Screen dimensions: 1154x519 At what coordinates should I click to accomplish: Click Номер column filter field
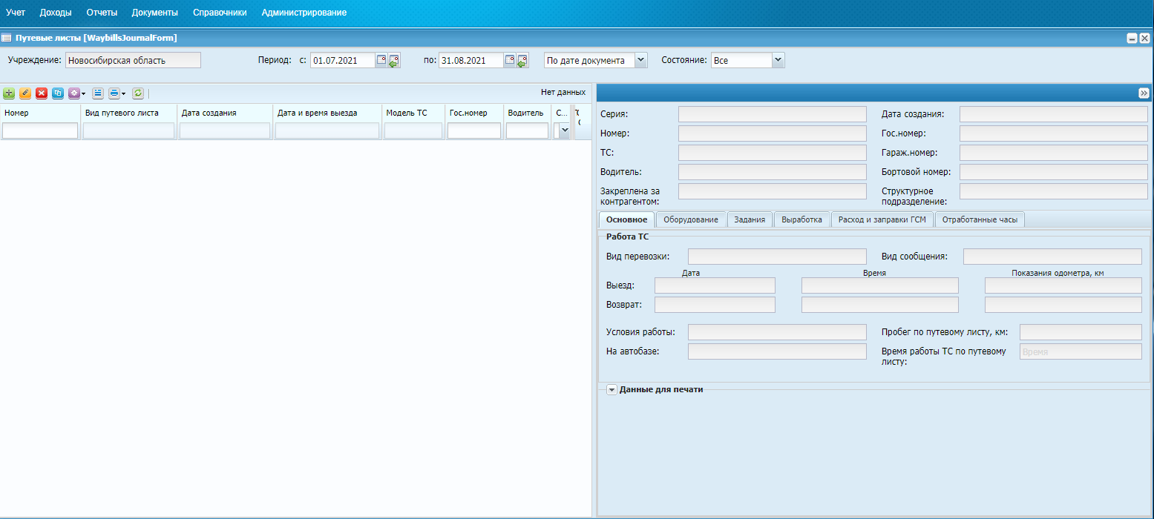click(40, 130)
